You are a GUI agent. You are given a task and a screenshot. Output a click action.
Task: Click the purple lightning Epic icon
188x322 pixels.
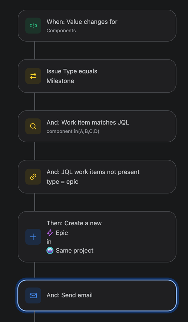50,233
